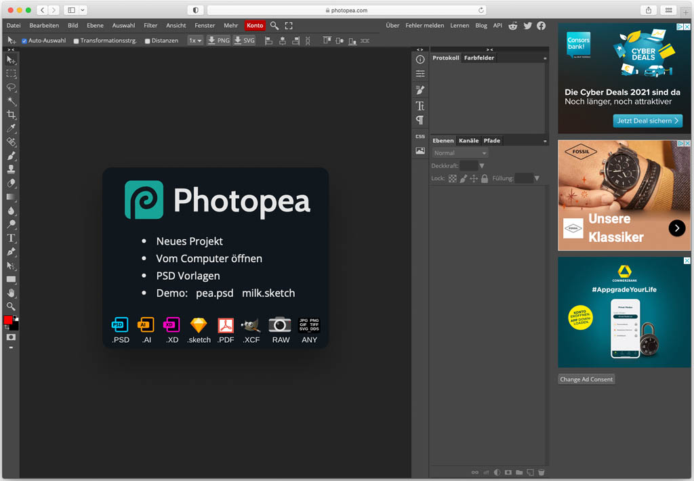
Task: Select the Rectangle shape tool
Action: point(11,279)
